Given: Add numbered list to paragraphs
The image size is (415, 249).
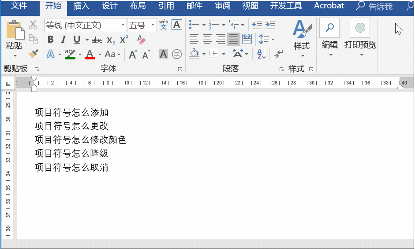Looking at the screenshot, I should [214, 25].
